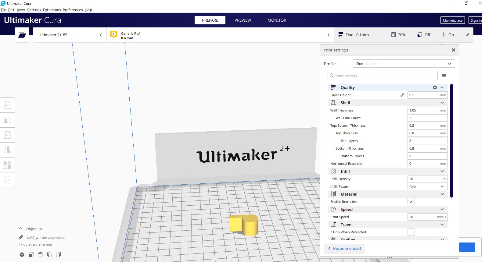Image resolution: width=485 pixels, height=262 pixels.
Task: Open the Preferences menu
Action: [73, 10]
